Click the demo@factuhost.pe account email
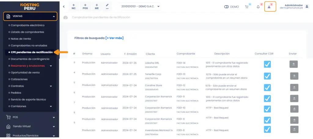 [x=291, y=8]
